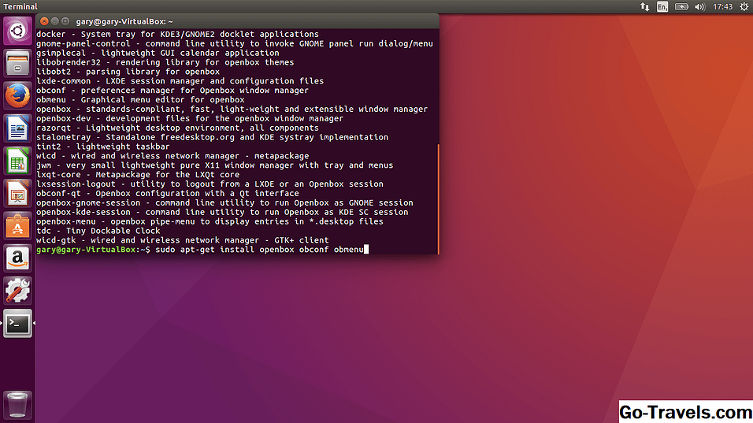Image resolution: width=753 pixels, height=423 pixels.
Task: Click the 'gsimplecal - lightweight GUI calendar' line
Action: (x=158, y=53)
